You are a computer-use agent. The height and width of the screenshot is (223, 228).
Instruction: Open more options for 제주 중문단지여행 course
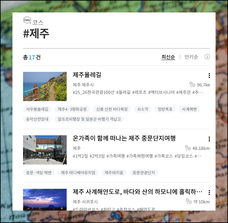[209, 139]
